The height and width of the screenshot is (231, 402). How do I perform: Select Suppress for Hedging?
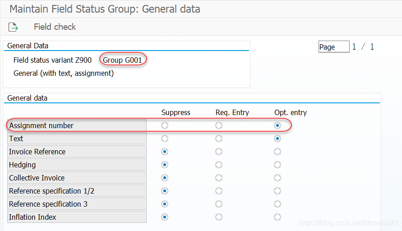165,165
